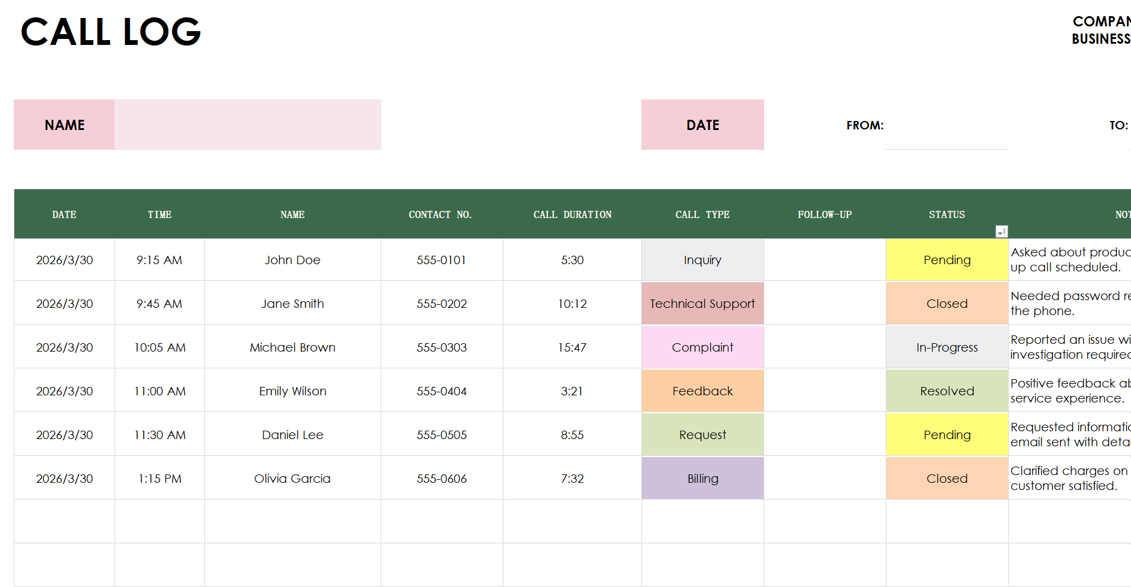Viewport: 1131px width, 587px height.
Task: Select the Inquiry call type cell
Action: [702, 260]
